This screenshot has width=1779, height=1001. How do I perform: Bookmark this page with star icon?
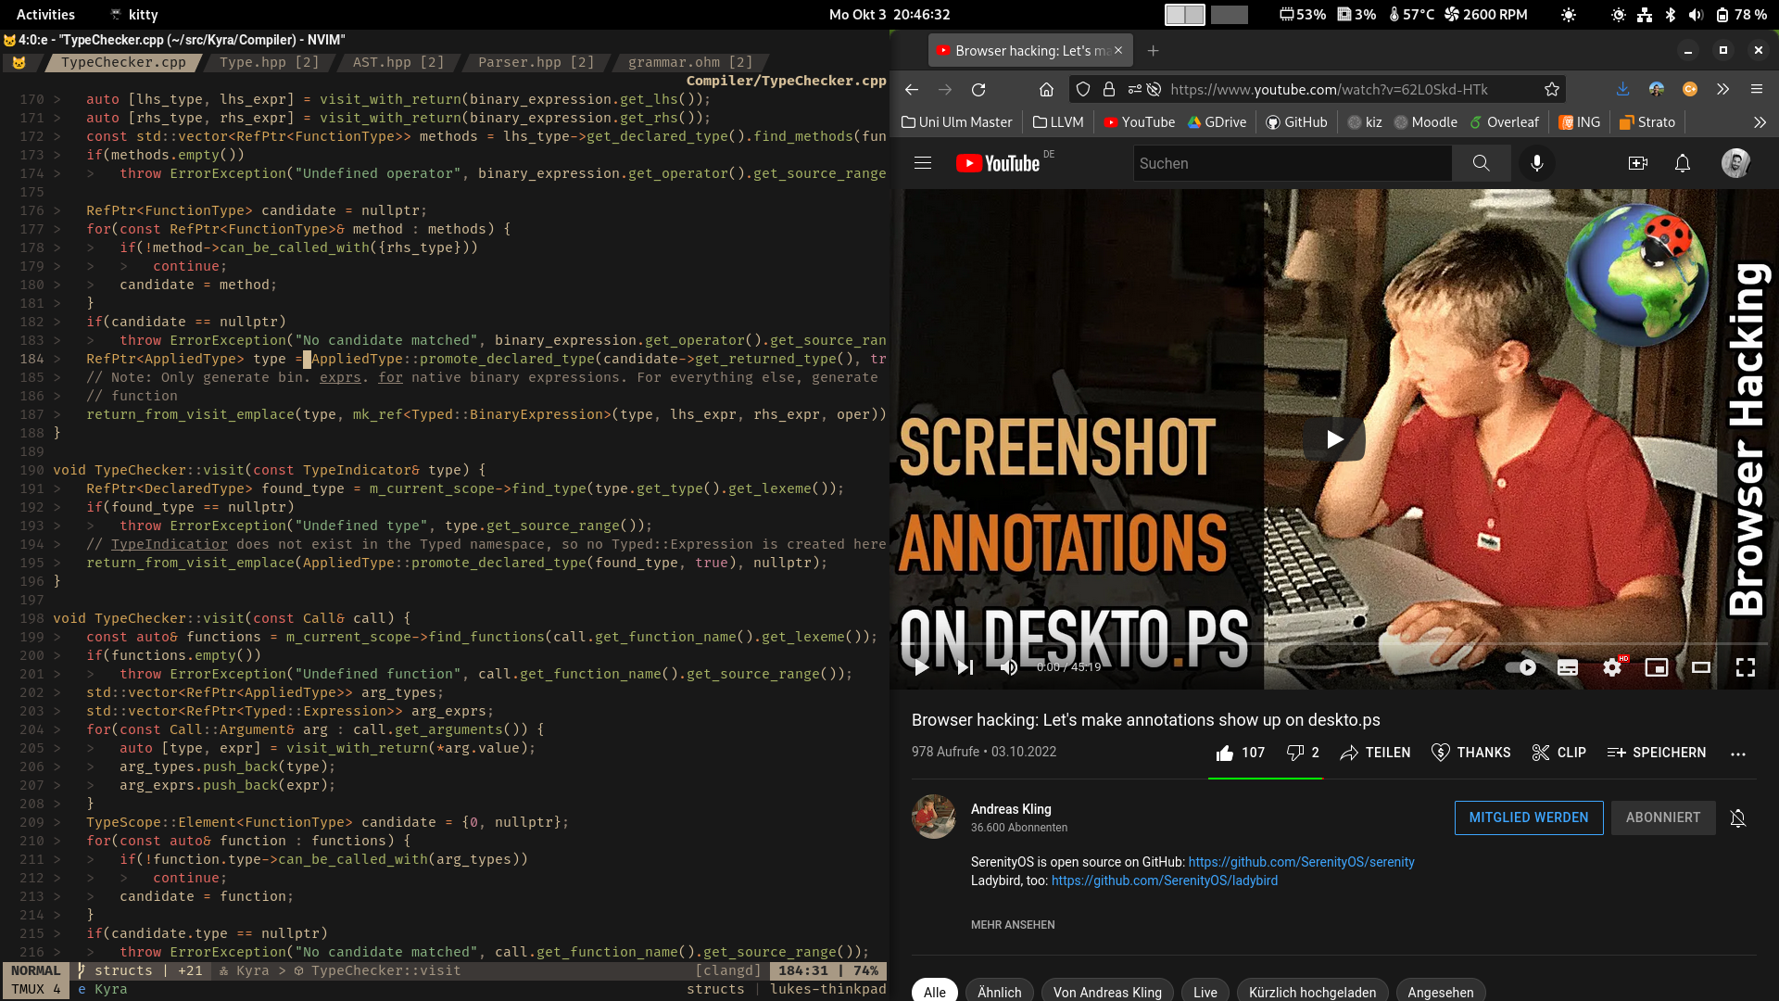[1552, 90]
